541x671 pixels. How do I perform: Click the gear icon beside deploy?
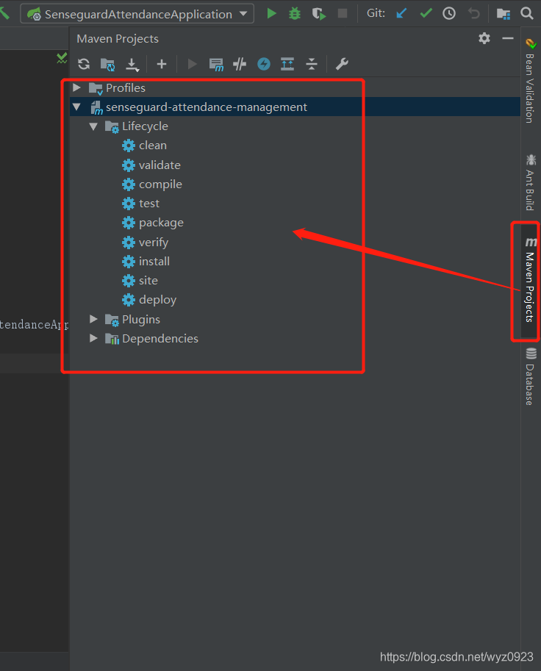click(129, 300)
